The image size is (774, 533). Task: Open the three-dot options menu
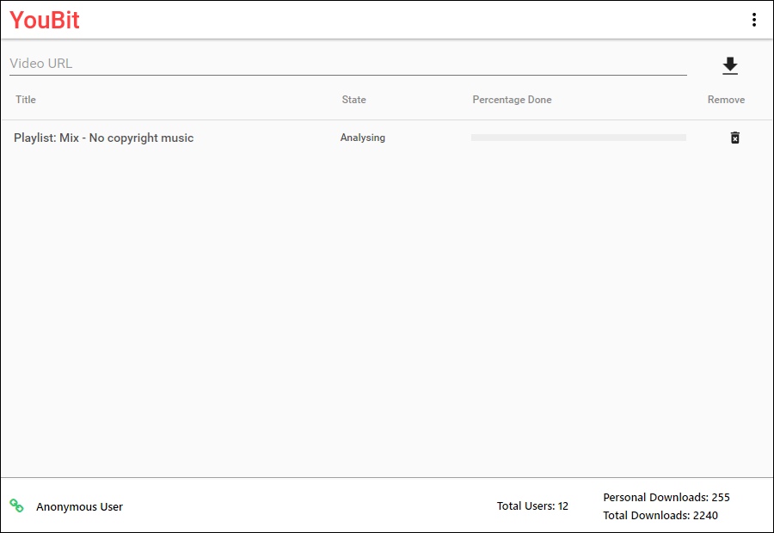[753, 20]
